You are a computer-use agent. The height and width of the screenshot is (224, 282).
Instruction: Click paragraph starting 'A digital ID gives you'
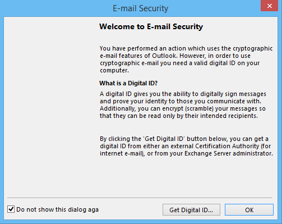click(x=183, y=105)
